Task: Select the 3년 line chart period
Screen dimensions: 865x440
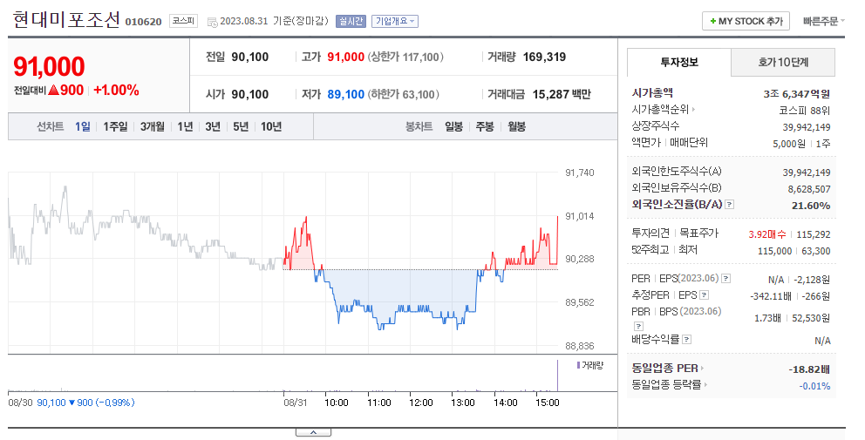Action: coord(213,127)
